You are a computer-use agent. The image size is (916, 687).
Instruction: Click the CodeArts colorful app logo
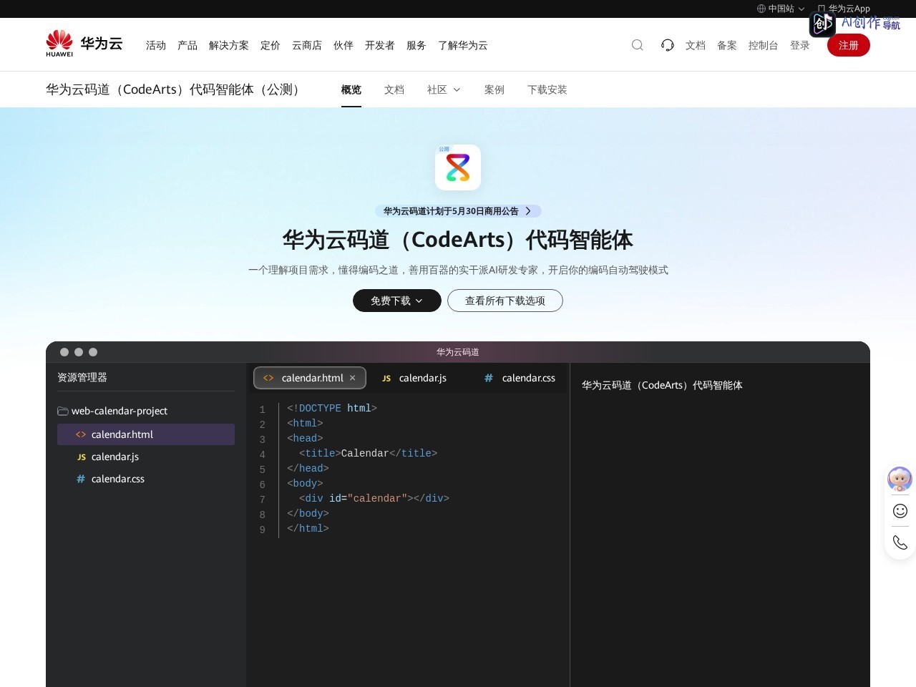point(458,167)
